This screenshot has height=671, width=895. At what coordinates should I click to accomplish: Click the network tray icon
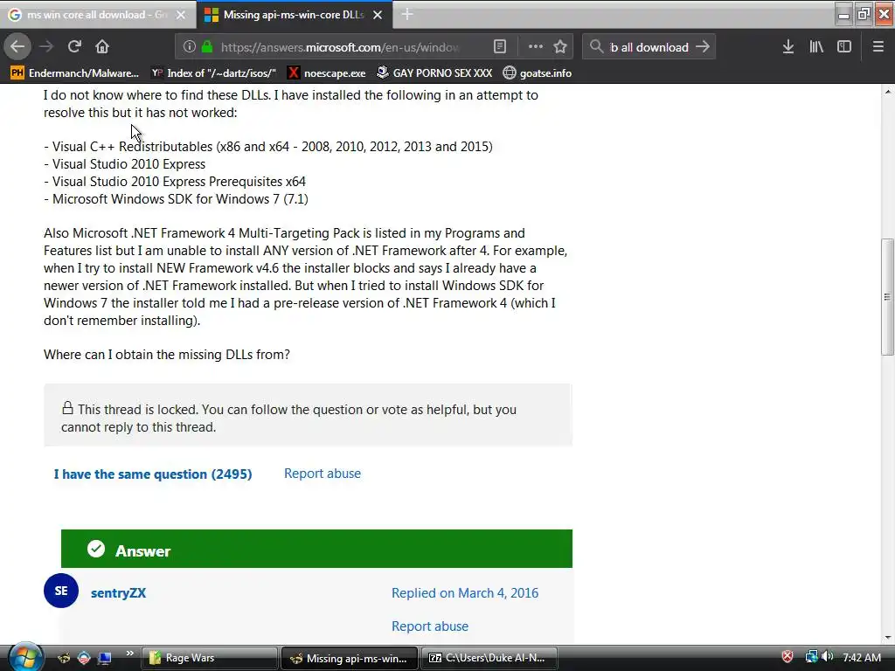[x=810, y=657]
